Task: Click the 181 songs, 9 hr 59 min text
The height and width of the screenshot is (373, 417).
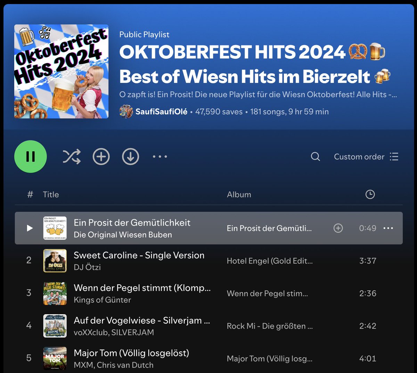Action: (x=289, y=112)
